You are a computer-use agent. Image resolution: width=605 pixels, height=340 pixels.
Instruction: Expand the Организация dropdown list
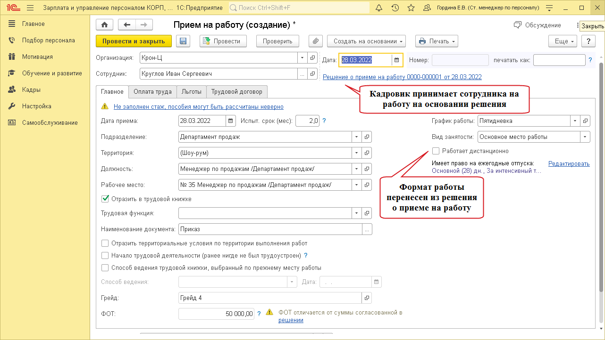302,58
